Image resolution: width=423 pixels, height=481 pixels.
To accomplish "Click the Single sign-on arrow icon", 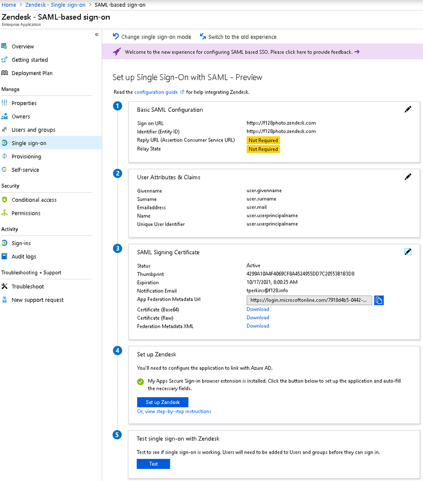I will 4,143.
